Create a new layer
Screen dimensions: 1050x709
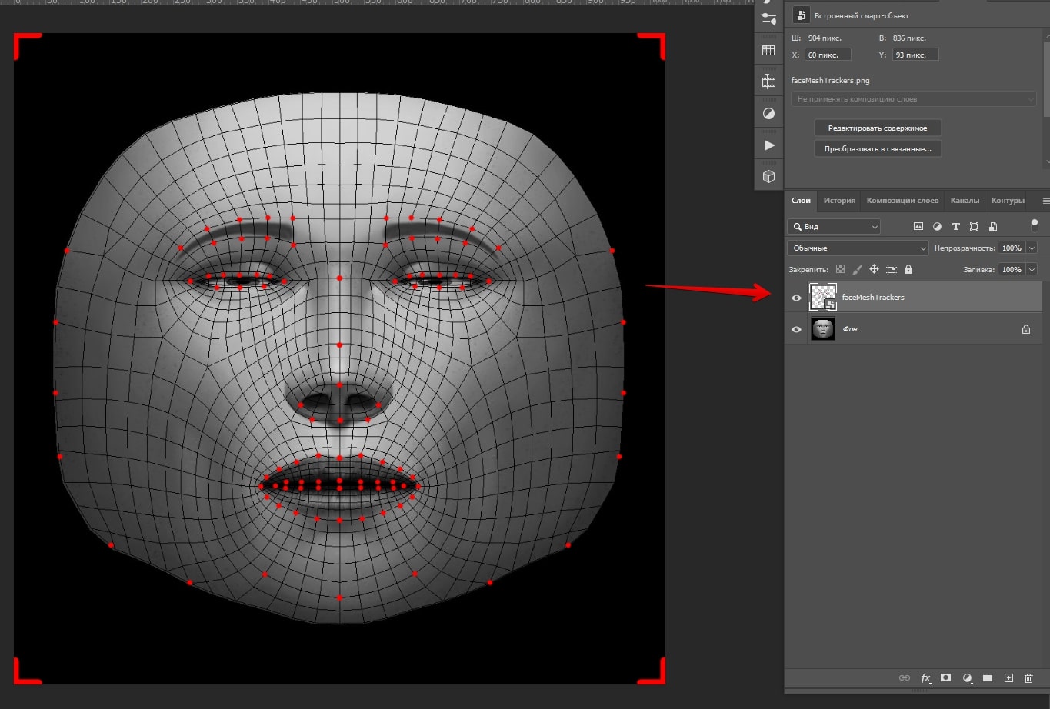1008,677
